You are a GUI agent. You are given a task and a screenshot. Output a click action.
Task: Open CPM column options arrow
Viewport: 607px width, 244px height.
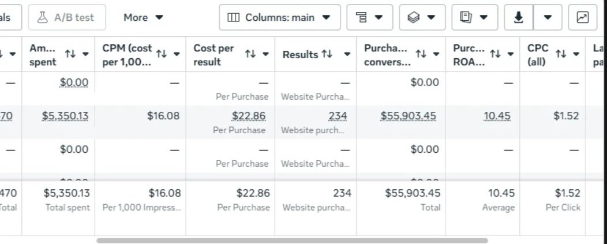[177, 54]
